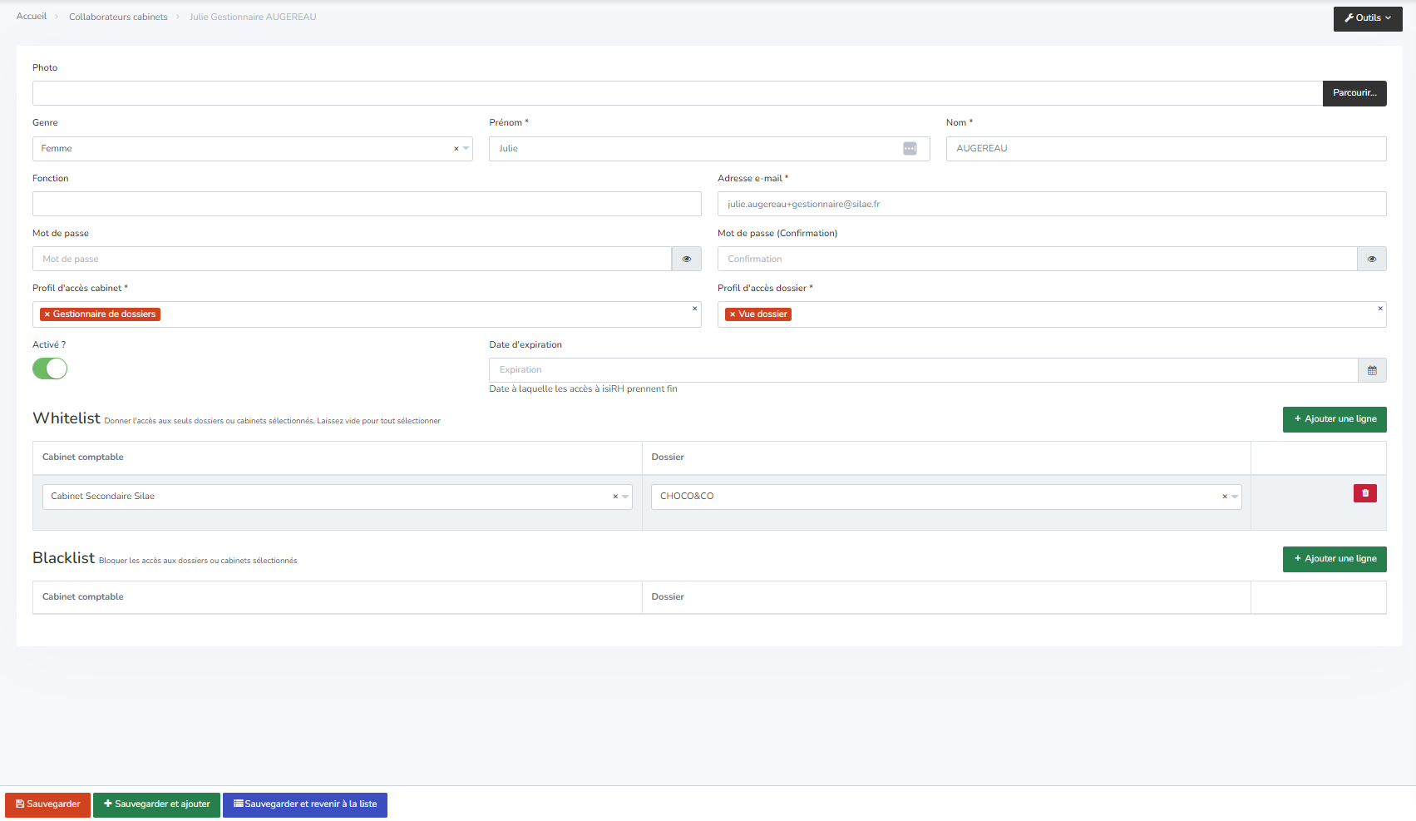
Task: Show password in Mot de passe field
Action: pyautogui.click(x=686, y=259)
